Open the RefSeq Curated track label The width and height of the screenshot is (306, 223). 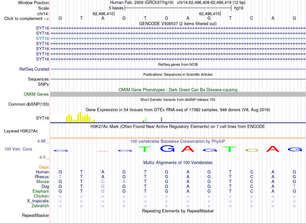(x=34, y=69)
